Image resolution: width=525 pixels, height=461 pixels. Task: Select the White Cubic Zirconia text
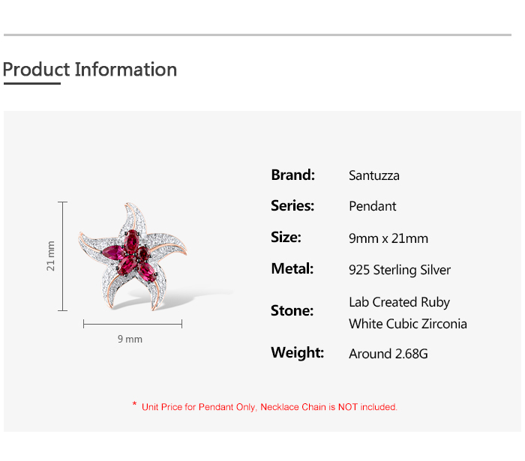click(x=408, y=324)
